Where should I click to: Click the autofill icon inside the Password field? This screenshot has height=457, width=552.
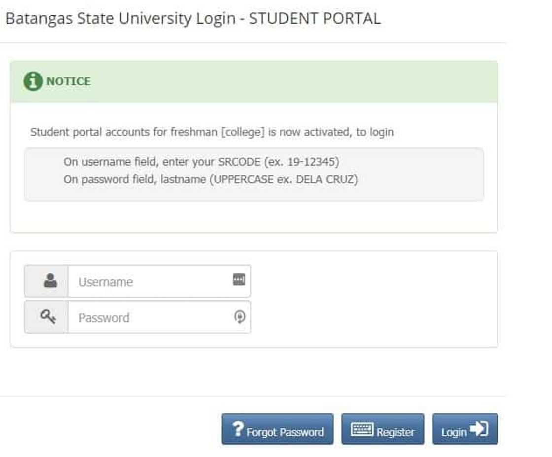[240, 317]
